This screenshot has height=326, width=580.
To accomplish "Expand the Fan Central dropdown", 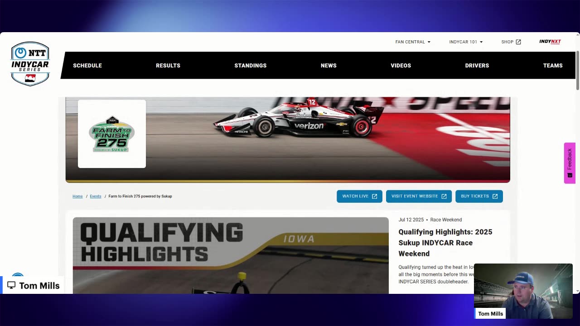I will click(413, 42).
